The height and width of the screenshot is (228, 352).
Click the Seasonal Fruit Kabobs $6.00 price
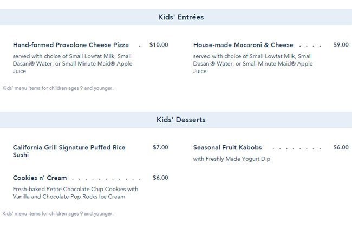[x=341, y=147]
